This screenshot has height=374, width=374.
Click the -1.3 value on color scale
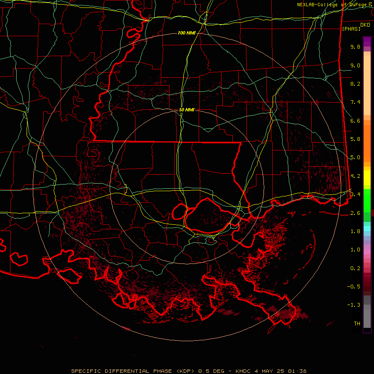[x=354, y=305]
